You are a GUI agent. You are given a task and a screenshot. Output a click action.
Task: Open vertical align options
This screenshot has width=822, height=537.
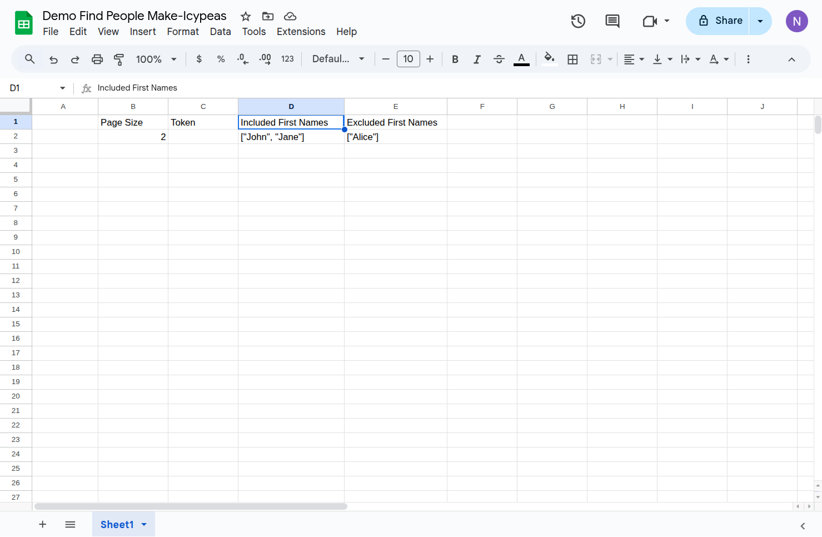pos(662,59)
